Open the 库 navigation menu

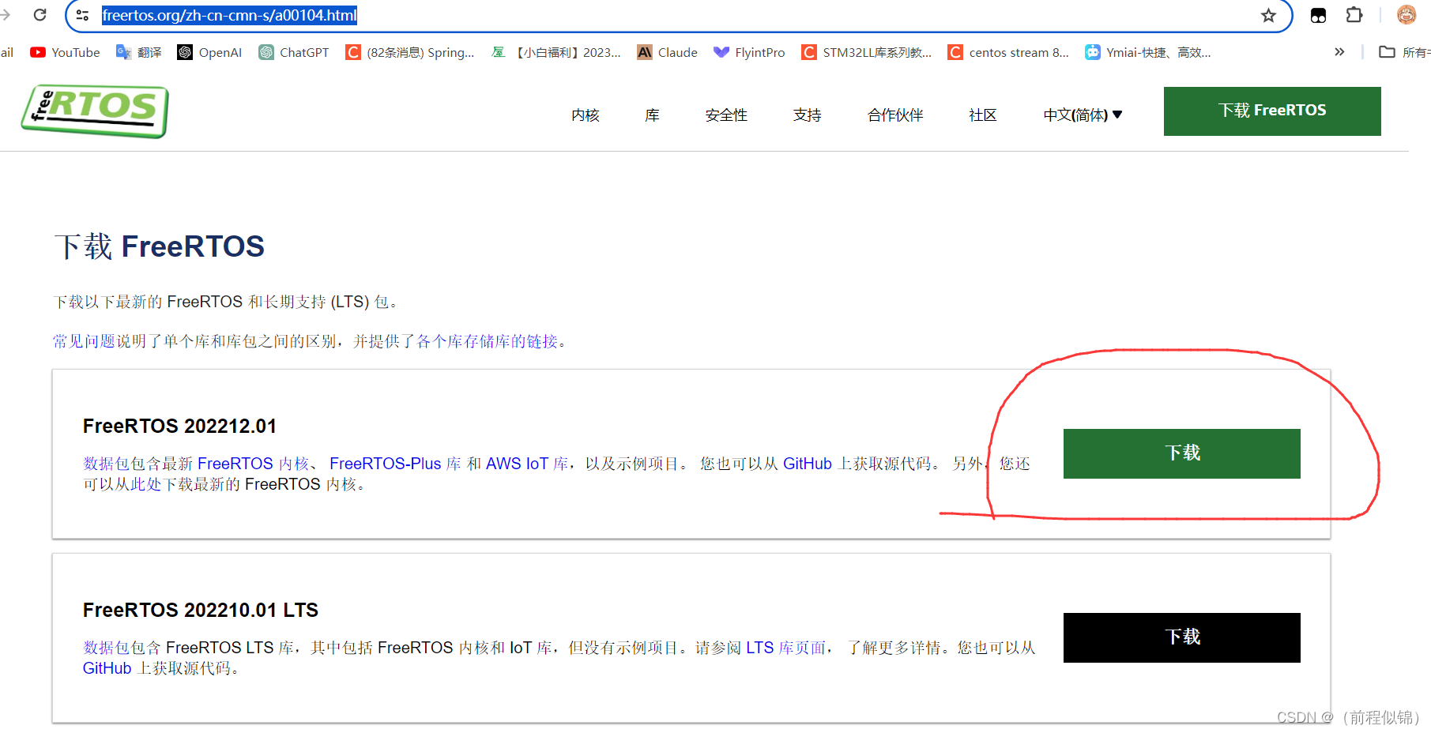(652, 115)
